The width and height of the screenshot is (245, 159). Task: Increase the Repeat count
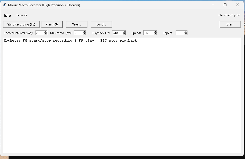click(186, 32)
